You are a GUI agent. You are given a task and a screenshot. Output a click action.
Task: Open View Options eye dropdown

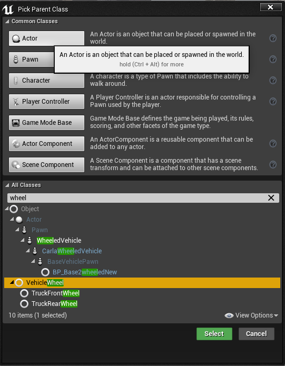[251, 315]
